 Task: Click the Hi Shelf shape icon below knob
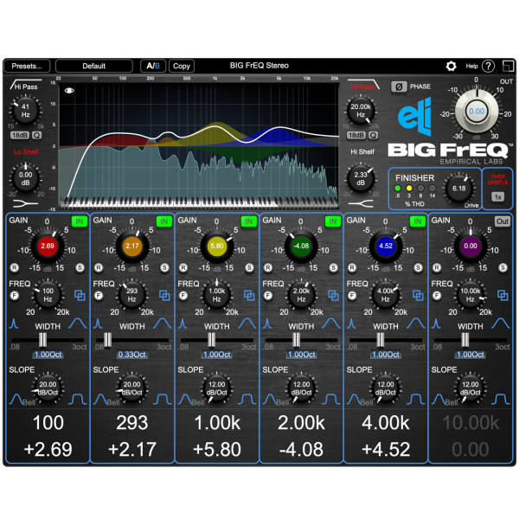[361, 203]
